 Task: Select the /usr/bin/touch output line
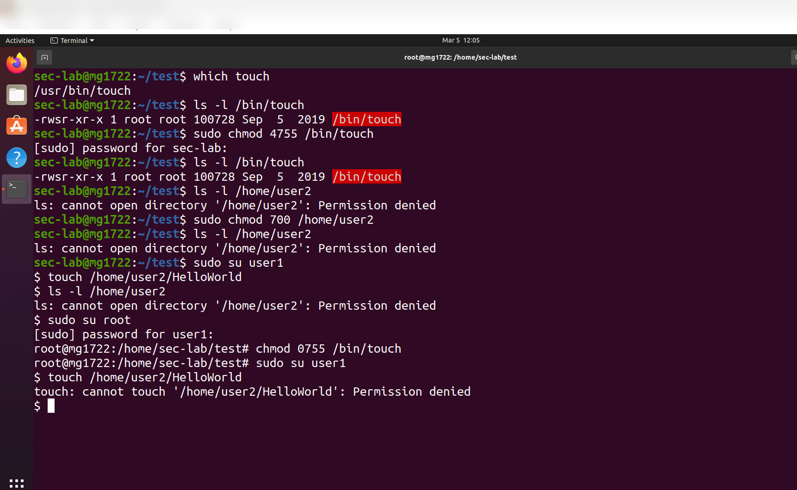click(82, 91)
